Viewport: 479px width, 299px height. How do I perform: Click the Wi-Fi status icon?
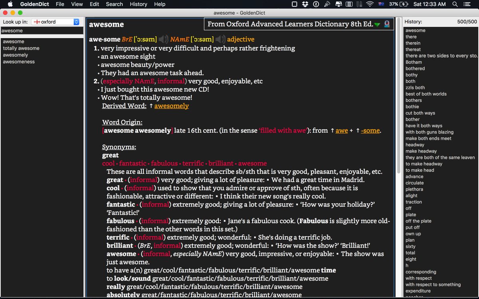[370, 4]
